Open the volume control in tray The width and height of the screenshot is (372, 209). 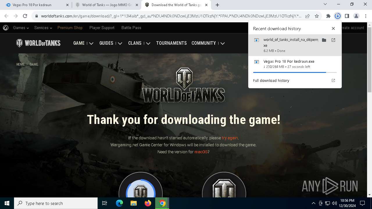click(x=334, y=203)
